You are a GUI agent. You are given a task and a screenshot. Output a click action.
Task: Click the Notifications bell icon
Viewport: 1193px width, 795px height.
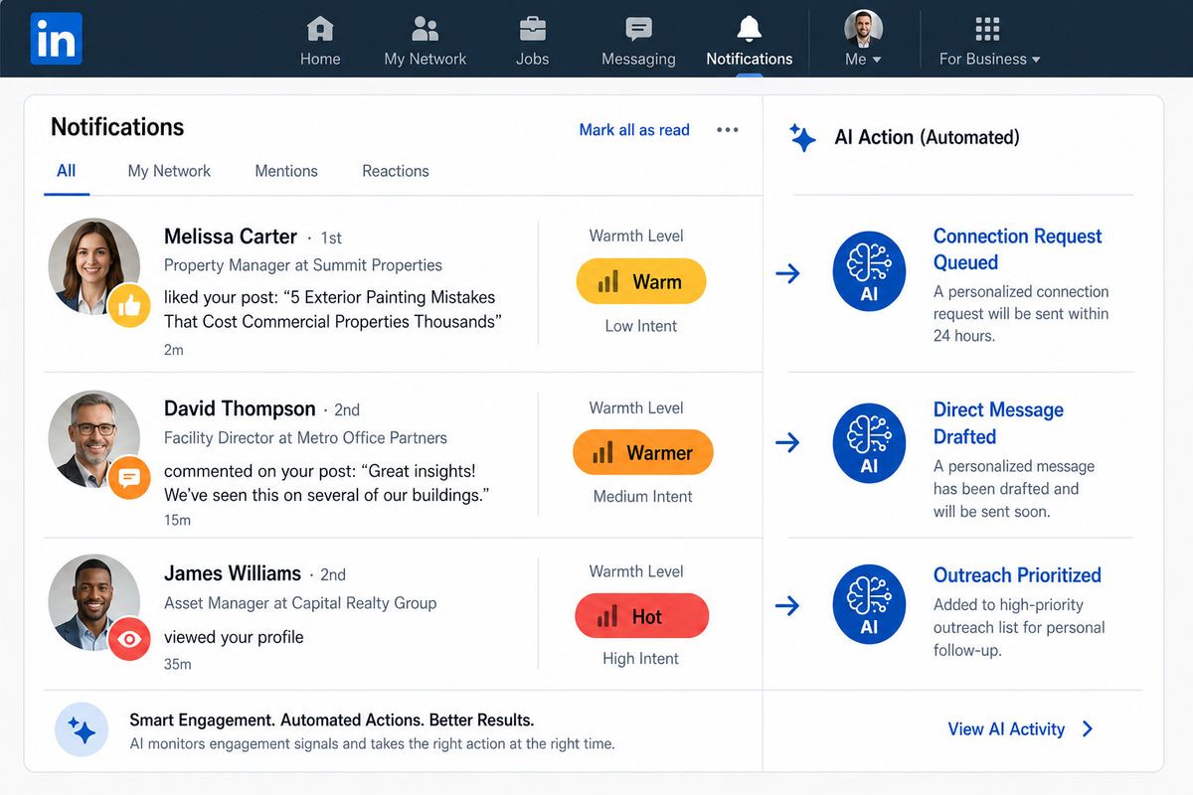[749, 28]
